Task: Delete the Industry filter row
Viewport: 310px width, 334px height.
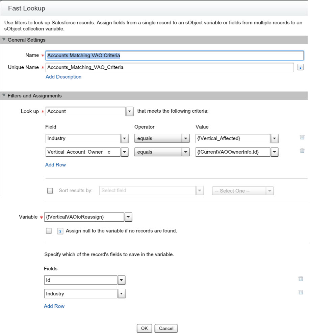Action: [302, 137]
